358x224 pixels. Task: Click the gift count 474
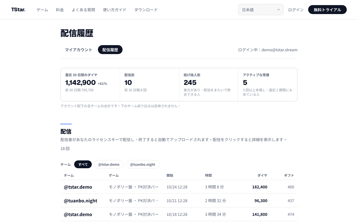[291, 214]
